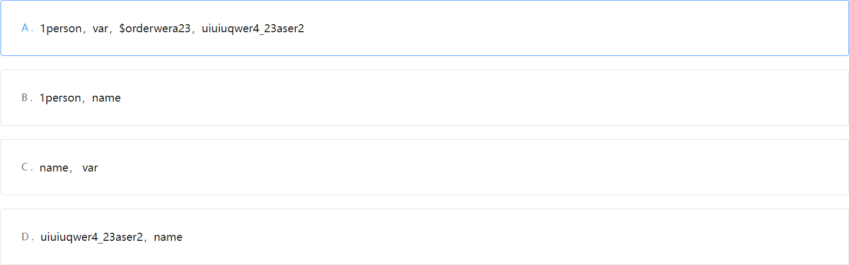
Task: Click 'uiuiuqwer4_23aser2' text in option A
Action: pyautogui.click(x=253, y=28)
